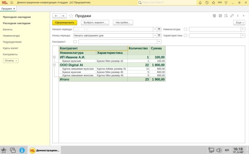
Task: Go back with left arrow button
Action: [x=56, y=16]
